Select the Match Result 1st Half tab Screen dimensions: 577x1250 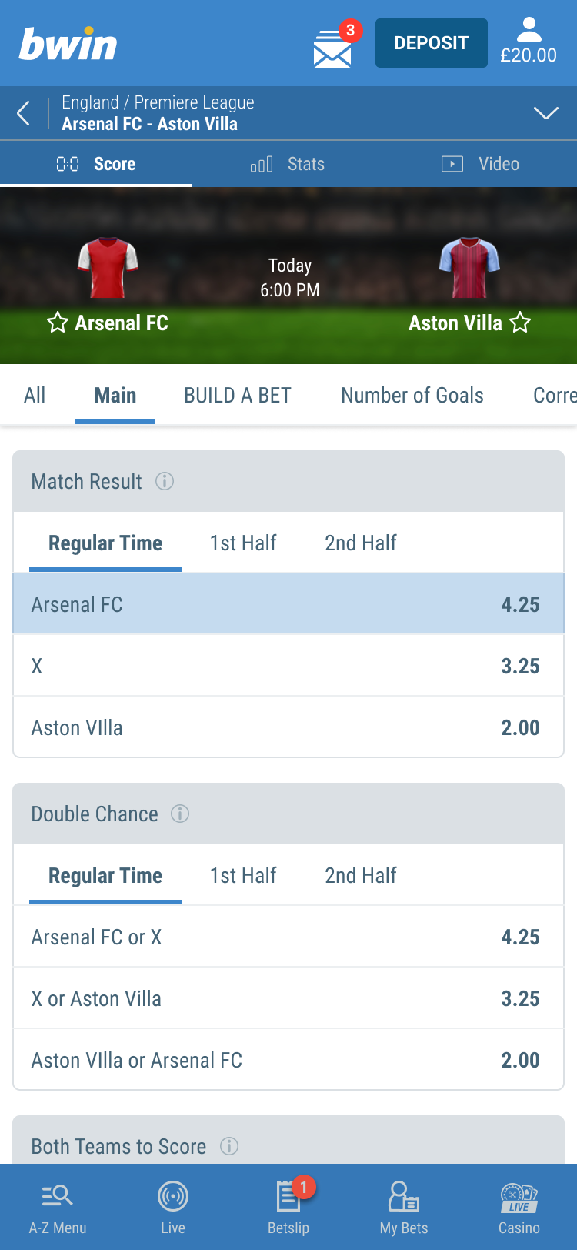[x=243, y=543]
